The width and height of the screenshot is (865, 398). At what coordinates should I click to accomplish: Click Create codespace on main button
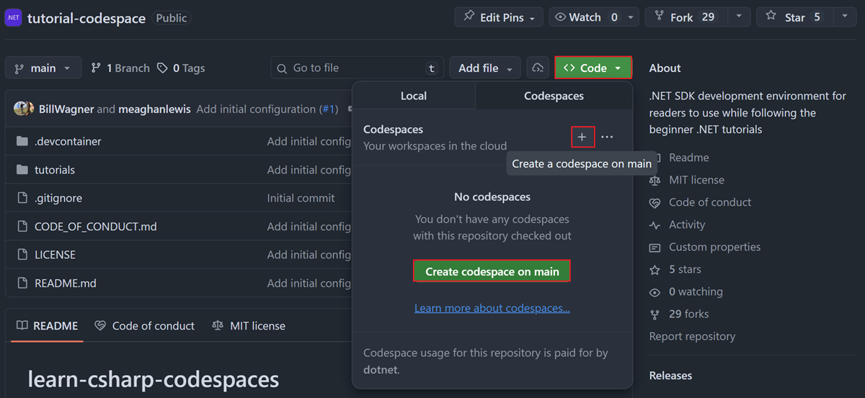tap(492, 271)
